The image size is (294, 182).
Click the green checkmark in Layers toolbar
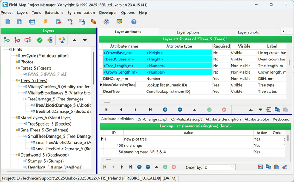(x=40, y=40)
